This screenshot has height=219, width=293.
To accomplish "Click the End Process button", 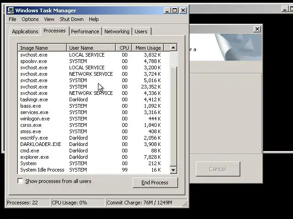I will 155,182.
